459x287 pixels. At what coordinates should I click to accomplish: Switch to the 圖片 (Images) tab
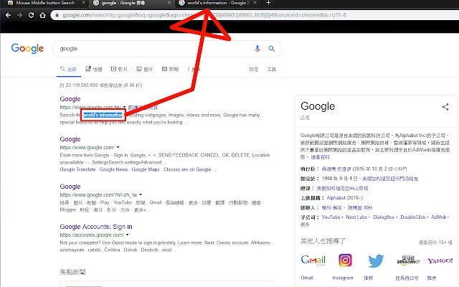coord(145,69)
